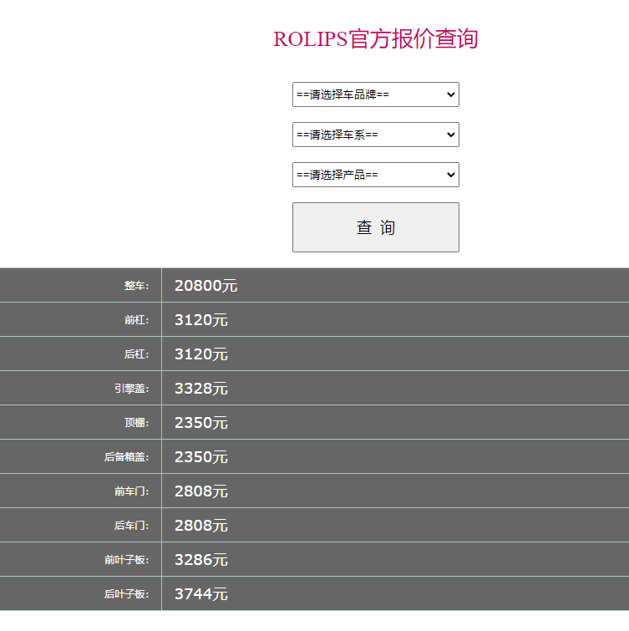Click the 前叶子板 row label
Viewport: 629px width, 631px height.
[x=126, y=560]
